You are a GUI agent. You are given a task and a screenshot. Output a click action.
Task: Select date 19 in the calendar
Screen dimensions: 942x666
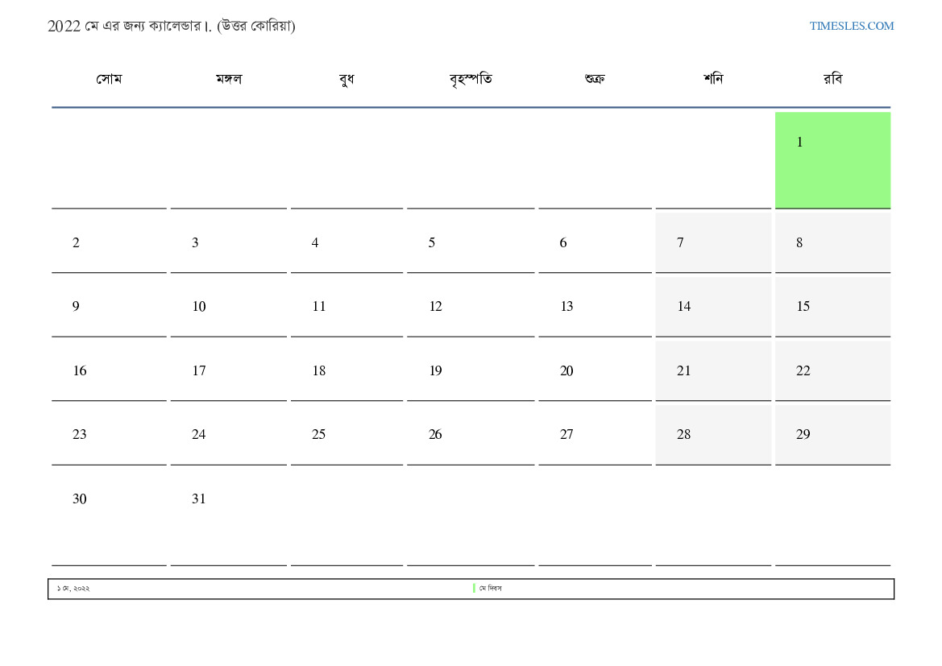click(x=471, y=370)
